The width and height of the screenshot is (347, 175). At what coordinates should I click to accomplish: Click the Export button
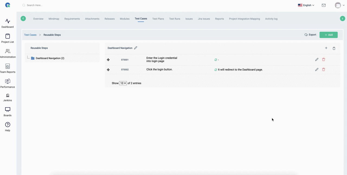[310, 35]
